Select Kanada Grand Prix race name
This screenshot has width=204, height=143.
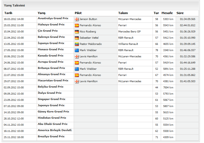51,56
